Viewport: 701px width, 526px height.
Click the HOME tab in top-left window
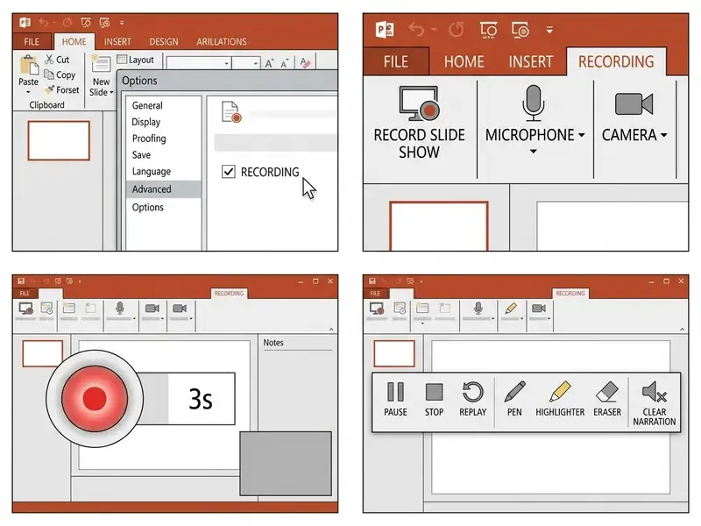74,41
